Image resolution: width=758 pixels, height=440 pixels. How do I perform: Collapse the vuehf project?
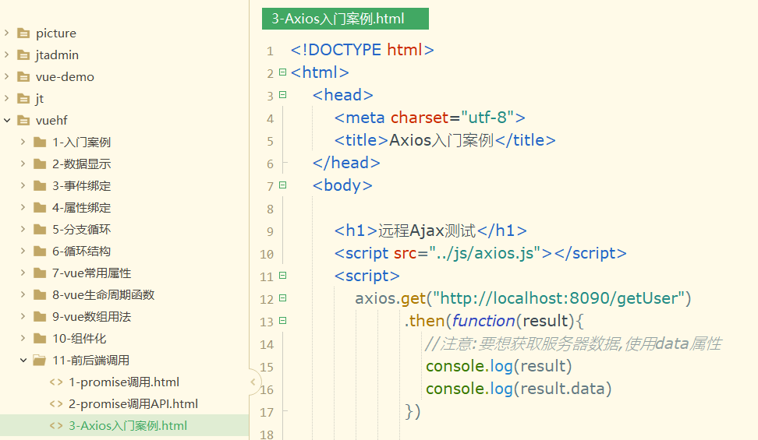click(7, 120)
